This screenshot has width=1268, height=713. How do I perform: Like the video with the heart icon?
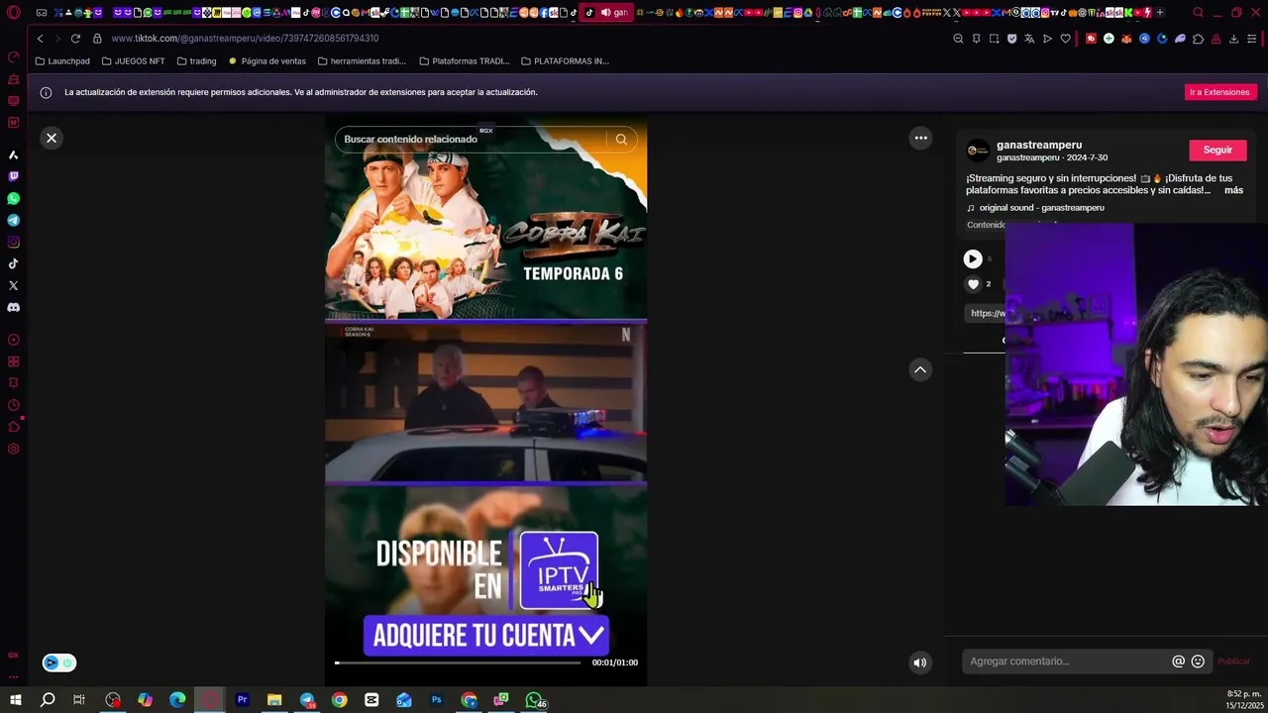(973, 284)
